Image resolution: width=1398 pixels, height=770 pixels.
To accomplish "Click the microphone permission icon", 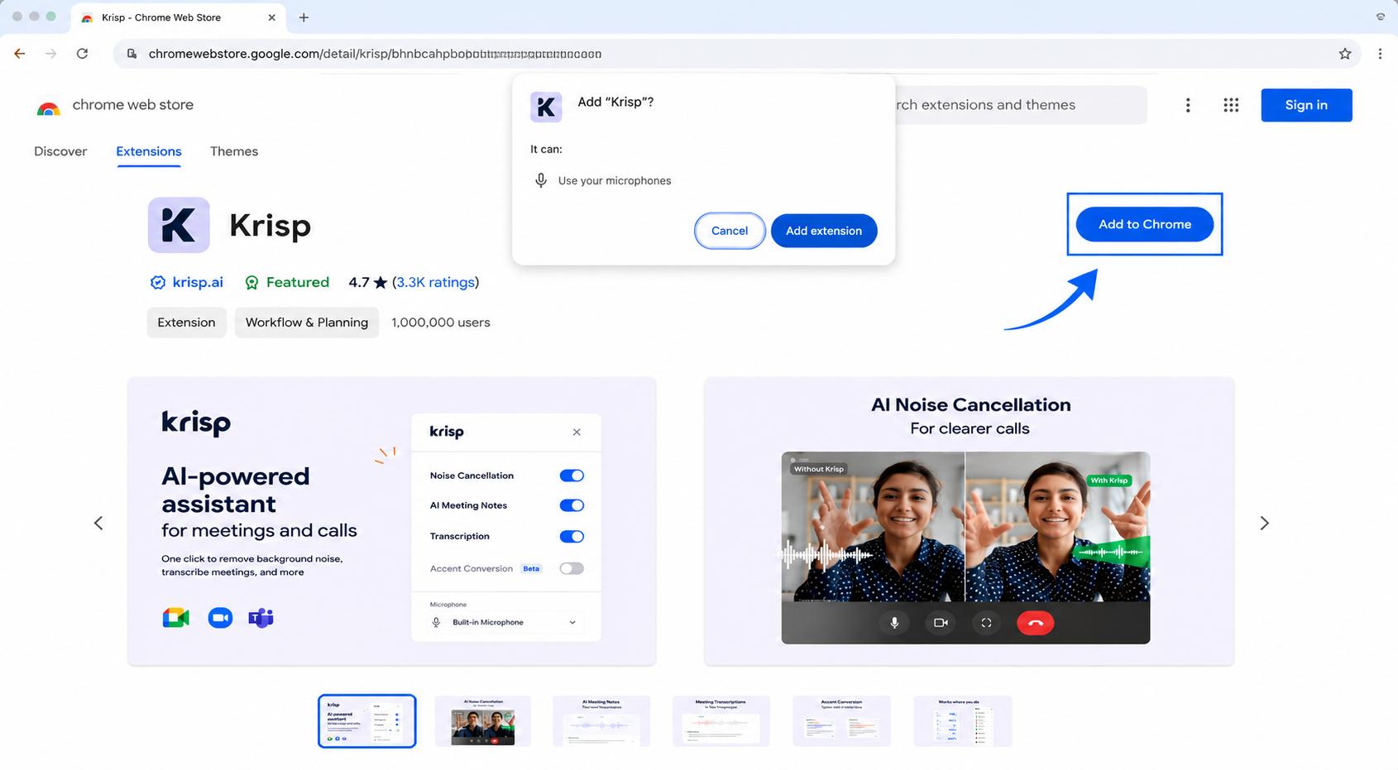I will tap(541, 180).
